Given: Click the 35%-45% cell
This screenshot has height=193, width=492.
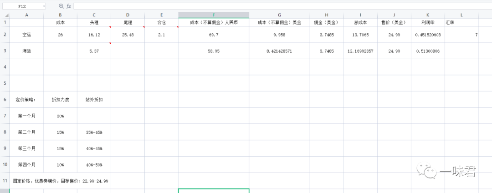Looking at the screenshot, I should click(x=94, y=132).
